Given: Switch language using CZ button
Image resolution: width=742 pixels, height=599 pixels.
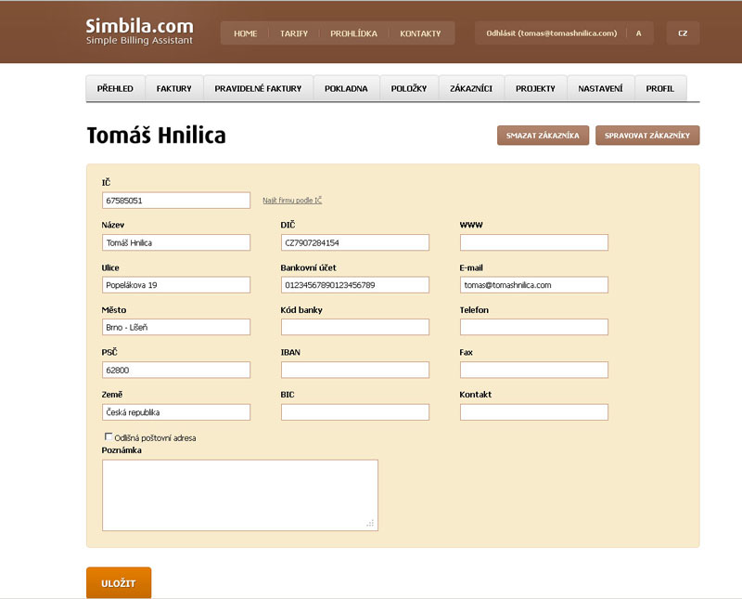Looking at the screenshot, I should [683, 33].
